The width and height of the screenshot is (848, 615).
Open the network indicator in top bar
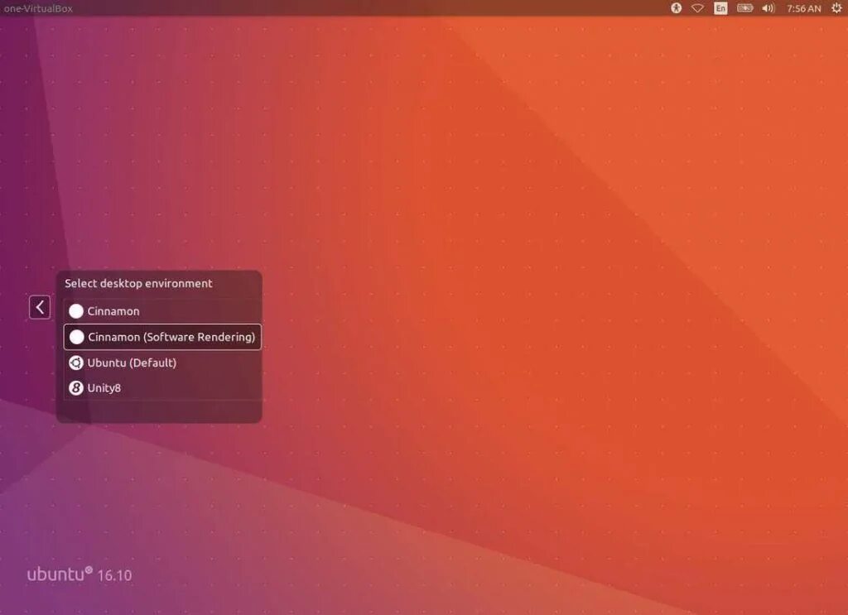point(697,8)
